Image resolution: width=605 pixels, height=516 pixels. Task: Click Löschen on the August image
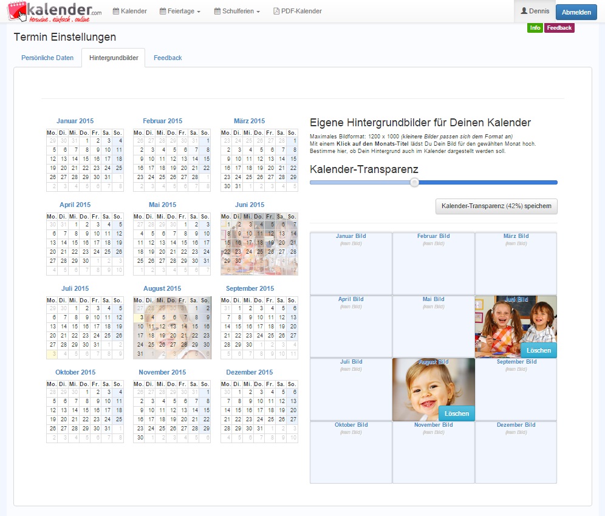tap(456, 413)
